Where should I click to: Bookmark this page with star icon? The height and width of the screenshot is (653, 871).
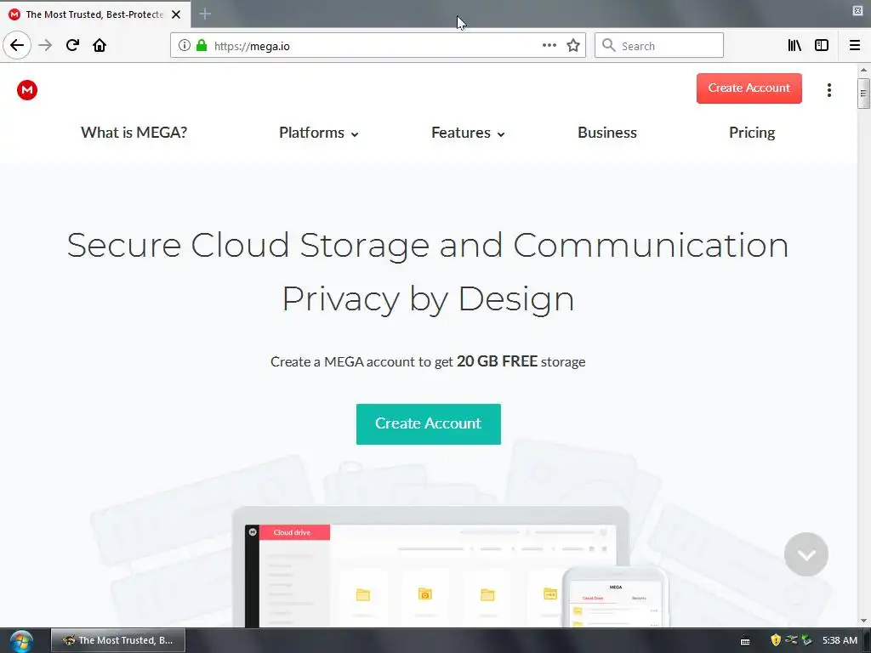click(573, 46)
